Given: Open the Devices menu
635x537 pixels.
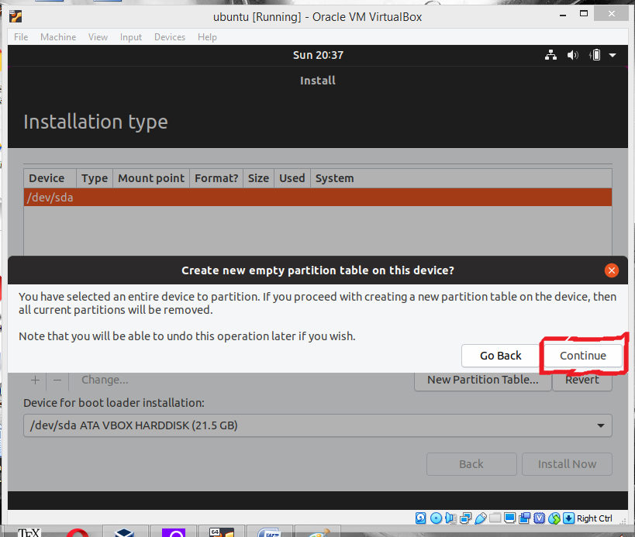Looking at the screenshot, I should point(170,37).
